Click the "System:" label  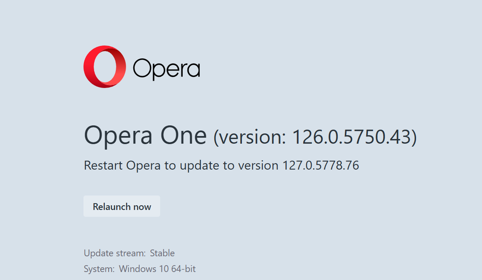tap(99, 269)
